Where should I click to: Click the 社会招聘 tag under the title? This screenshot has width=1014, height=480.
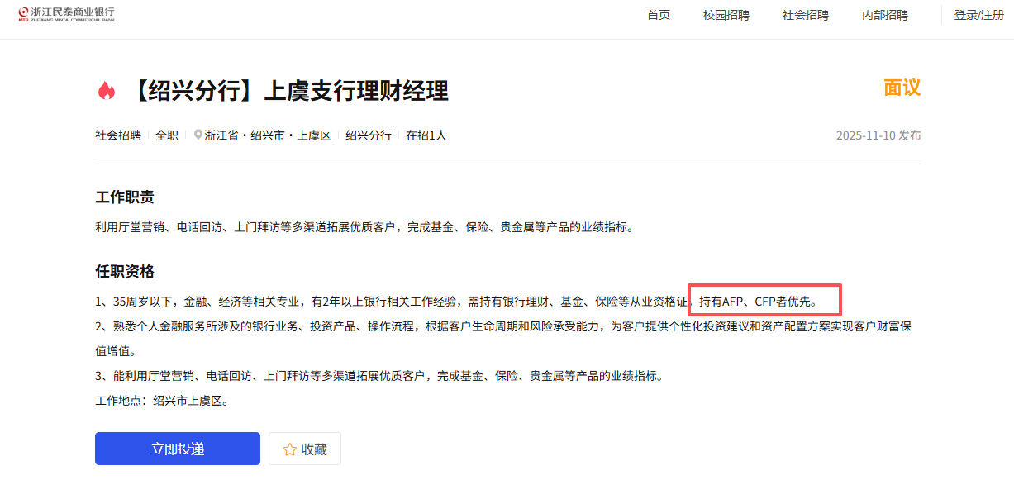[x=118, y=135]
